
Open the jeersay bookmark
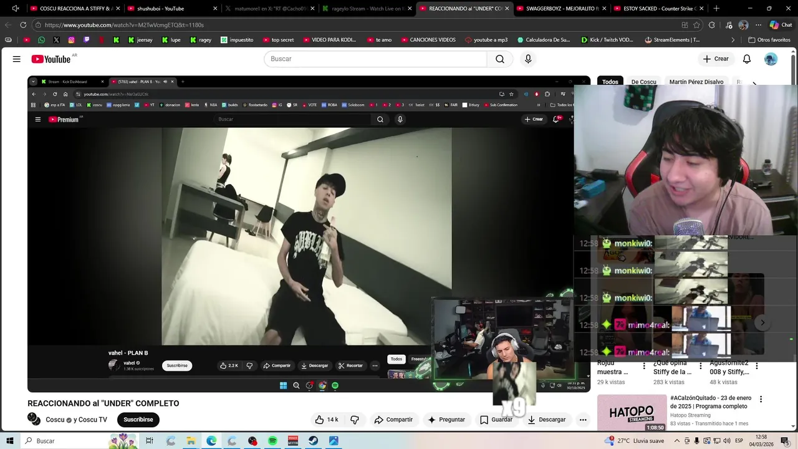[140, 40]
